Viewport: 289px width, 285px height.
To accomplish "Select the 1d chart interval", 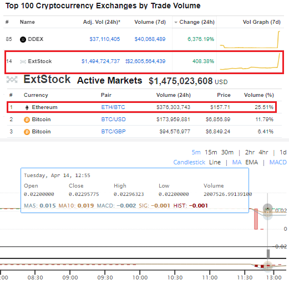I will click(x=283, y=152).
